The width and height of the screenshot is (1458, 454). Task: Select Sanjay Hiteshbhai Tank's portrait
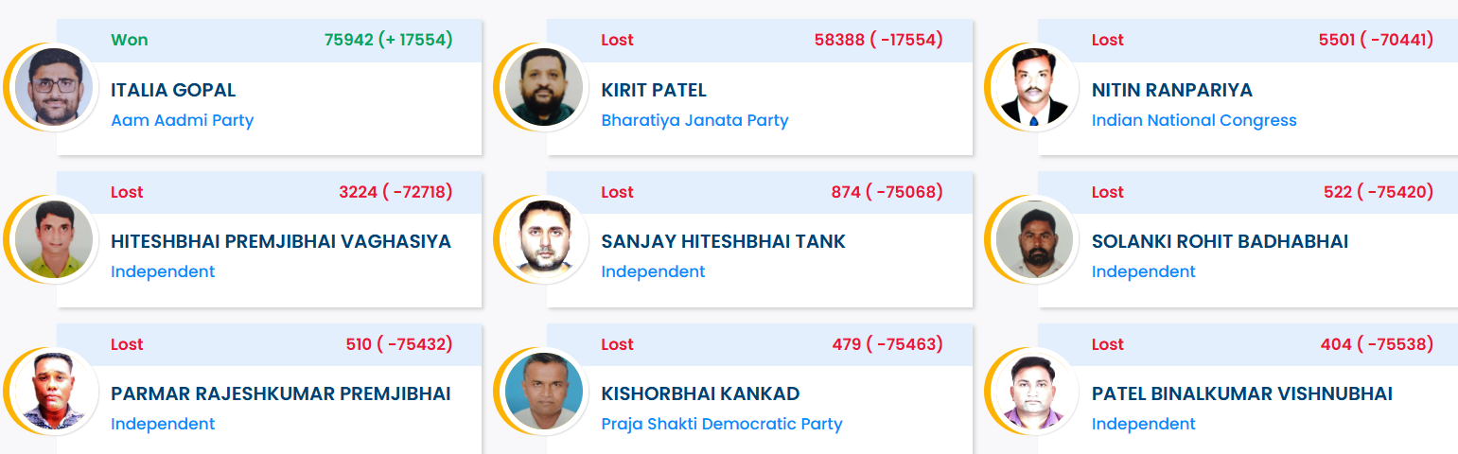(x=543, y=239)
